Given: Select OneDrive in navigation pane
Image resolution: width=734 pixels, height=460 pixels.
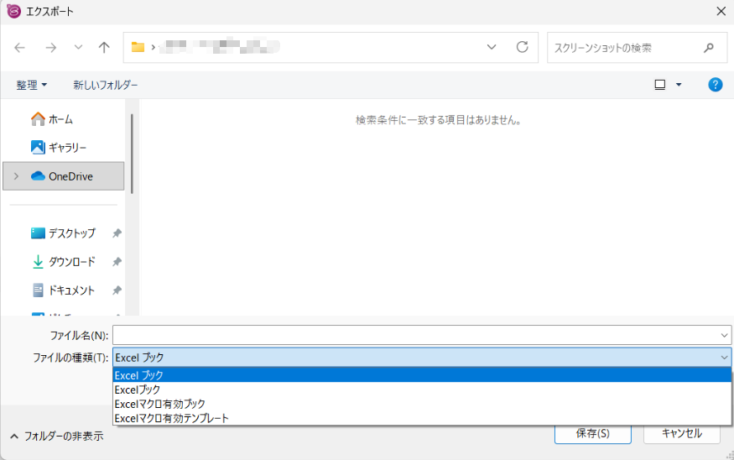Looking at the screenshot, I should tap(64, 176).
